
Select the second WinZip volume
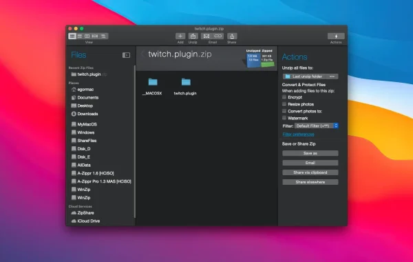[x=81, y=198]
